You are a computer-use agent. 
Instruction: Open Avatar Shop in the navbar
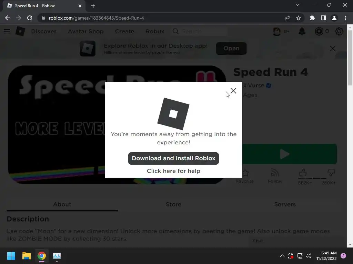tap(86, 31)
